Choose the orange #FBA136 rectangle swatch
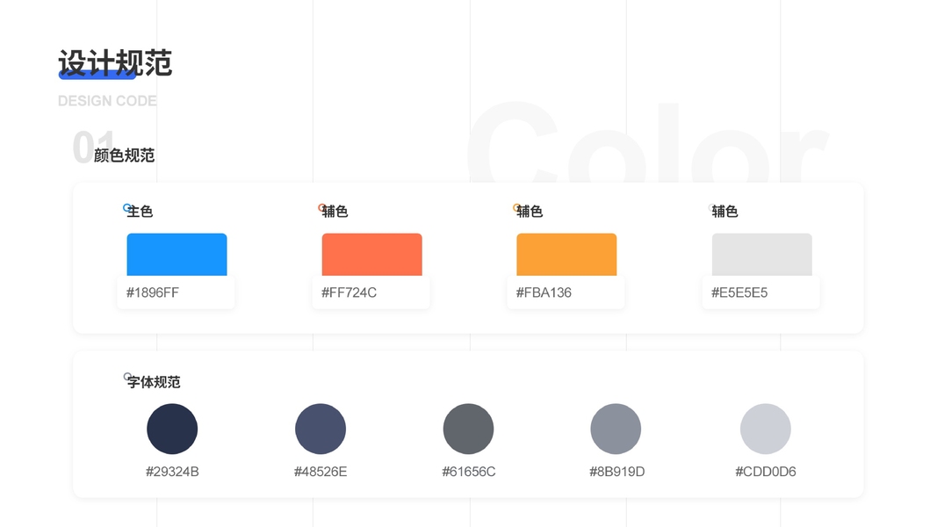Viewport: 937px width, 527px height. (566, 255)
